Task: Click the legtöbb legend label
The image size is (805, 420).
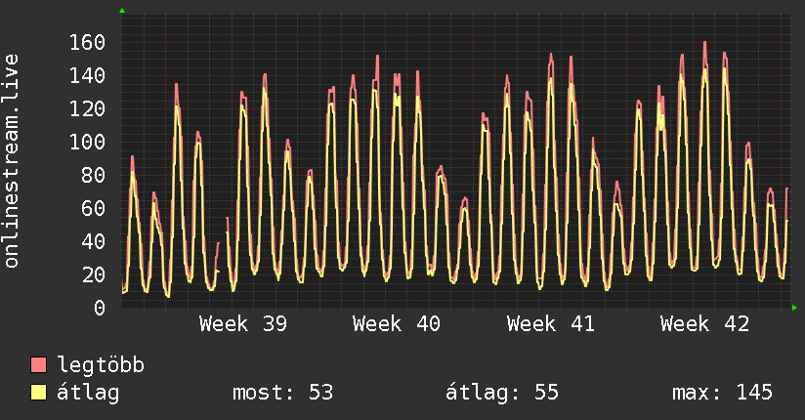Action: click(101, 364)
